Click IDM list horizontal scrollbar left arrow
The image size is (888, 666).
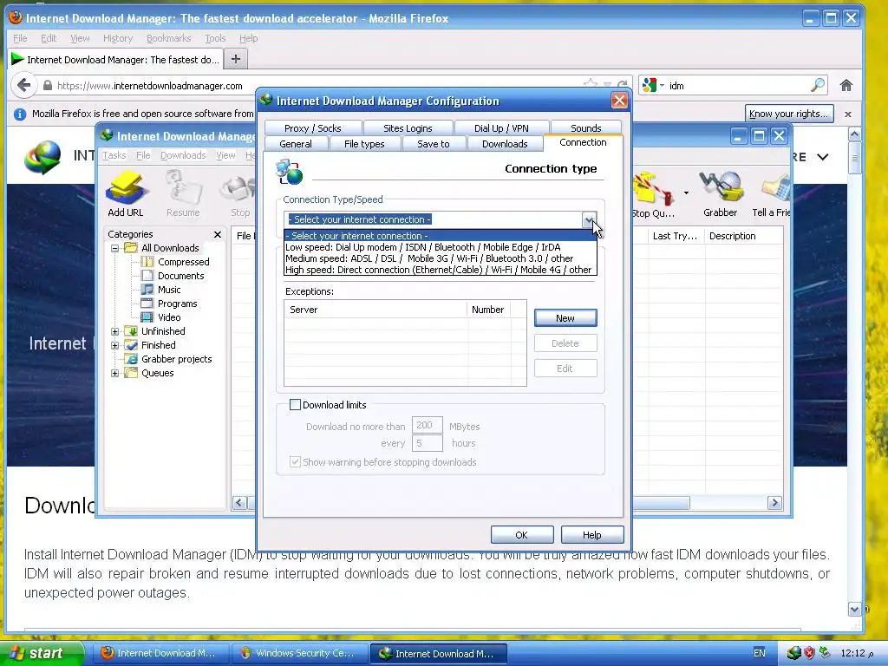239,503
